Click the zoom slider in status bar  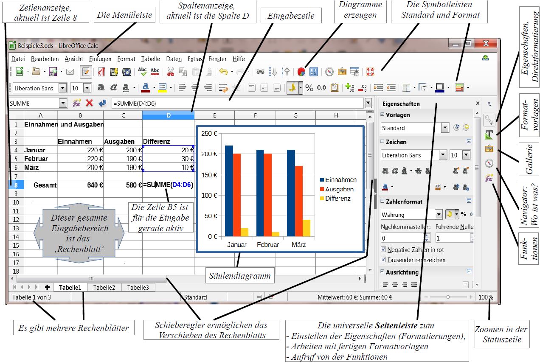448,297
